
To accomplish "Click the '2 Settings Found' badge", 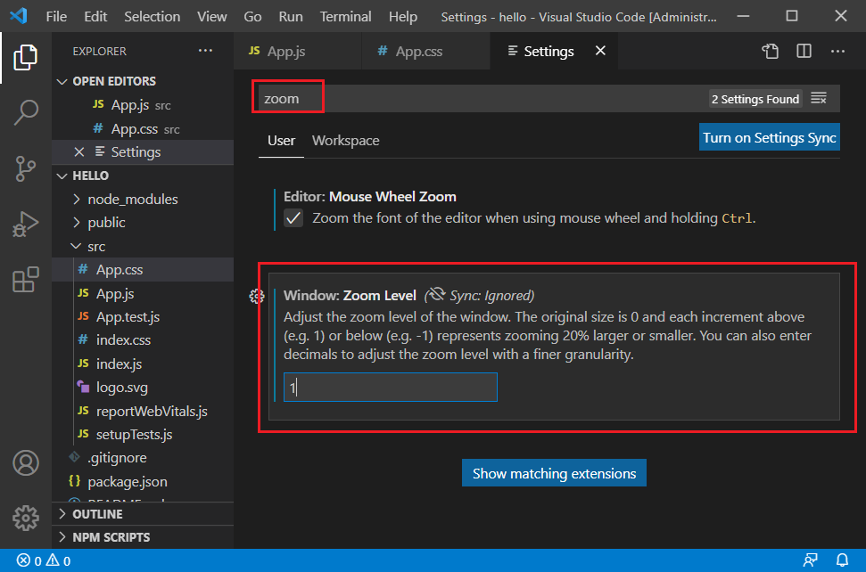I will tap(755, 99).
